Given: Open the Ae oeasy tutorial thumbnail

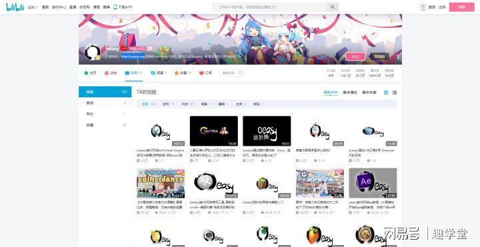Looking at the screenshot, I should tap(373, 183).
